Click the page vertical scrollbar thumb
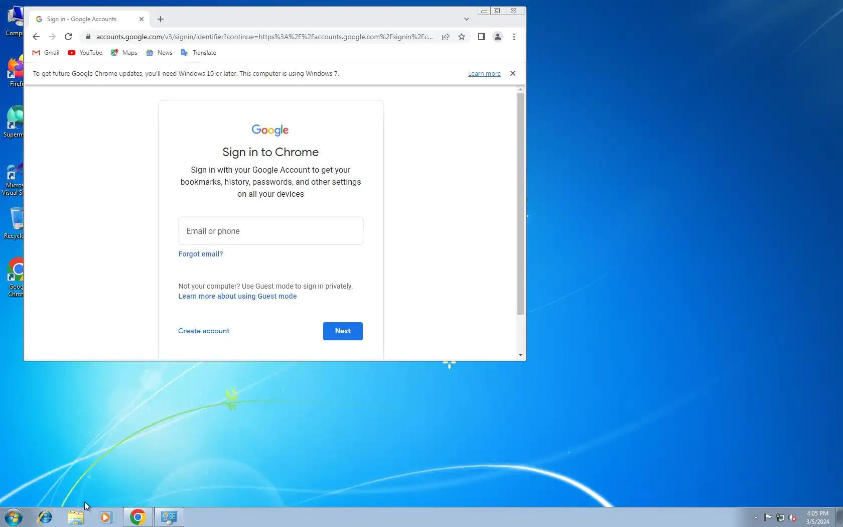The height and width of the screenshot is (527, 843). tap(520, 204)
